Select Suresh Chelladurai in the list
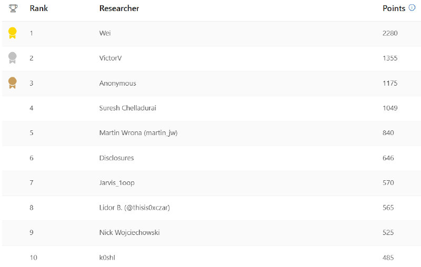This screenshot has height=267, width=421. click(127, 108)
